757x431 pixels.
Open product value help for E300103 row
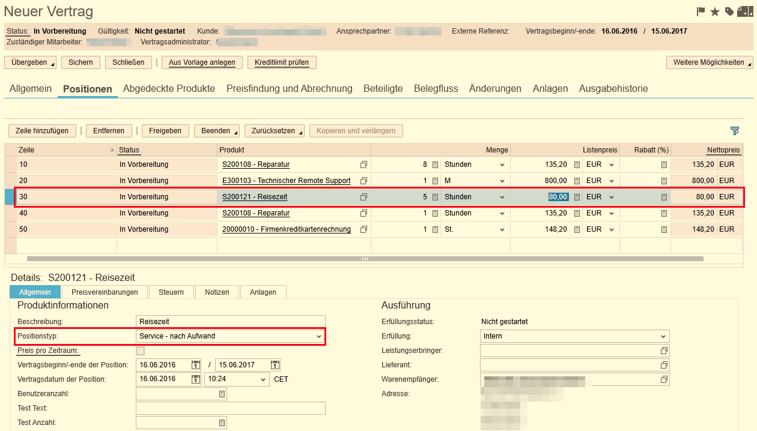[363, 181]
